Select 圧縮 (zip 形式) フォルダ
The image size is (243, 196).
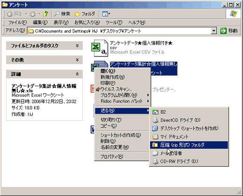(x=189, y=145)
